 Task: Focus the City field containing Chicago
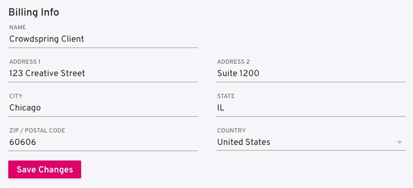coord(103,108)
